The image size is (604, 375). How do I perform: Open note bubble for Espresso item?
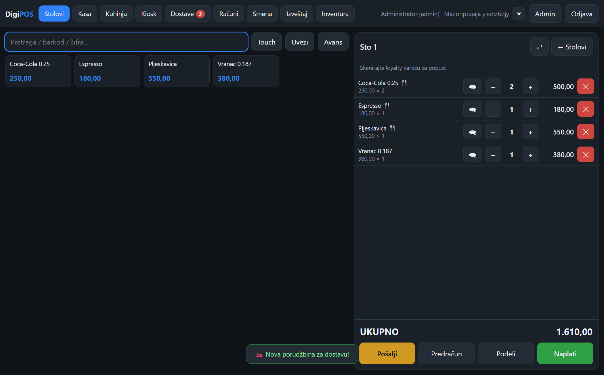(x=472, y=109)
